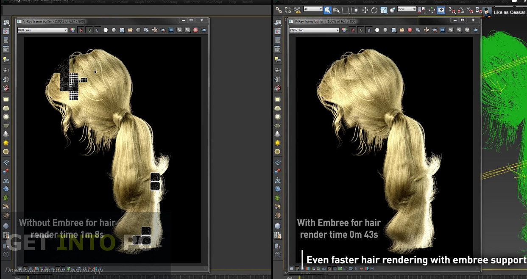Viewport: 527px width, 279px height.
Task: Click dome light icon in right sidebar
Action: coord(277,108)
